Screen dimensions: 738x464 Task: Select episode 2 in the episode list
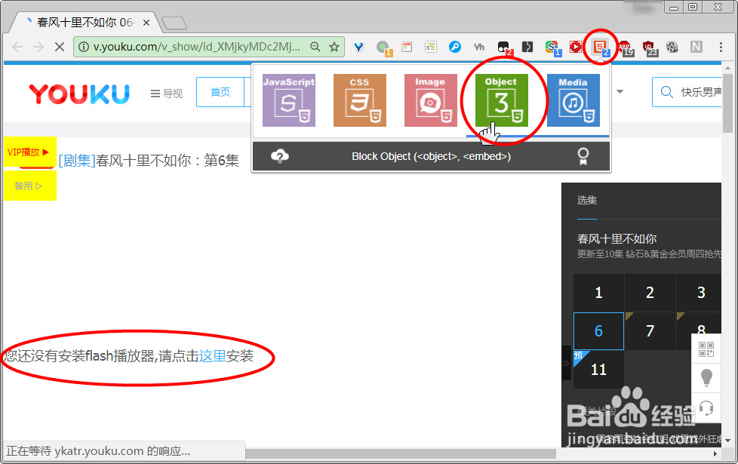(650, 293)
